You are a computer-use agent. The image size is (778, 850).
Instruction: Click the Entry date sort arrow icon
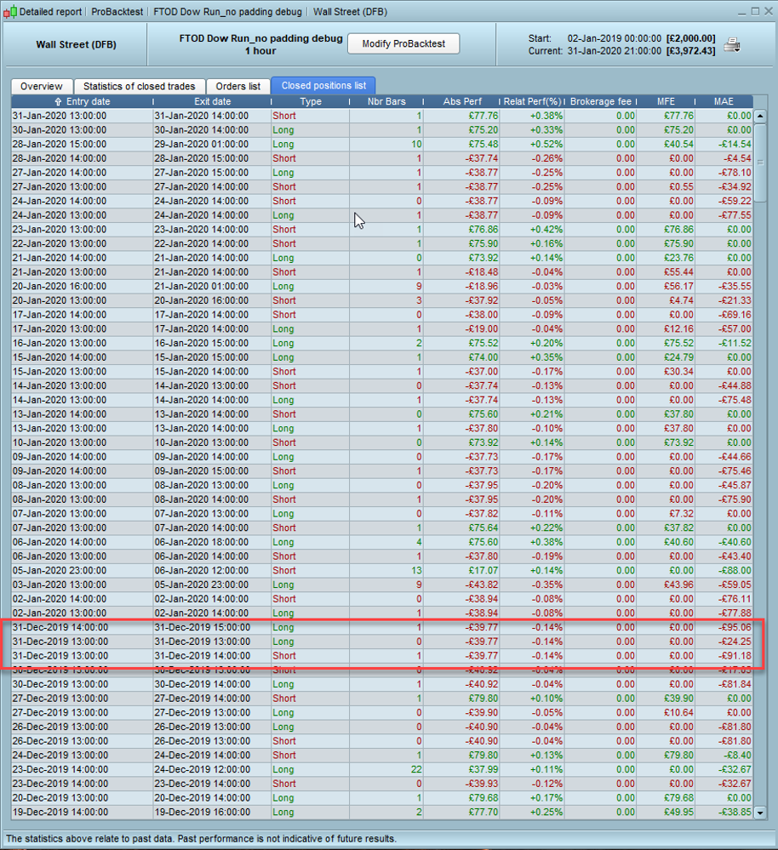tap(58, 102)
